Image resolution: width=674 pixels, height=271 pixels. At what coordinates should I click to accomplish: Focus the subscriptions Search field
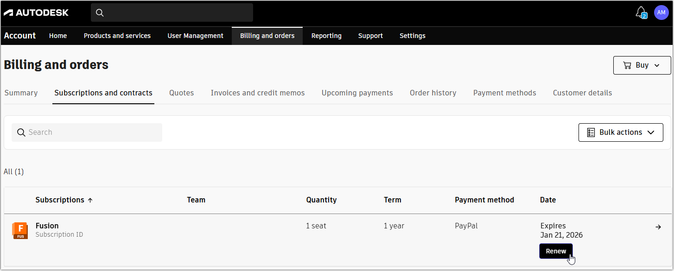tap(87, 132)
